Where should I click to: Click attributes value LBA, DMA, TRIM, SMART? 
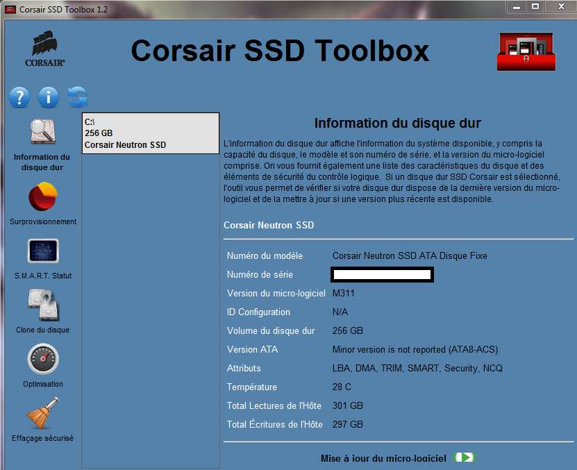(x=417, y=369)
